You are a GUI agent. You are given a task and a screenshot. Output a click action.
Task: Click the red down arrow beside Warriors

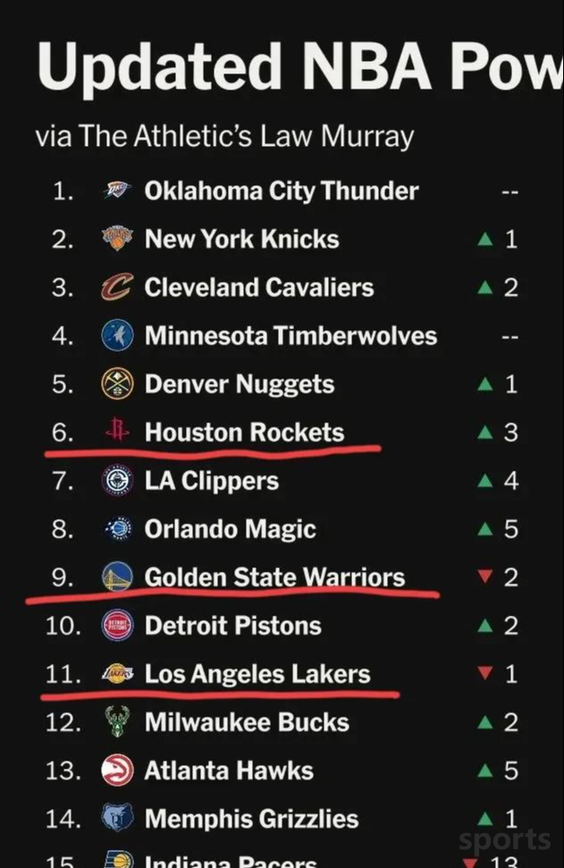pyautogui.click(x=485, y=577)
